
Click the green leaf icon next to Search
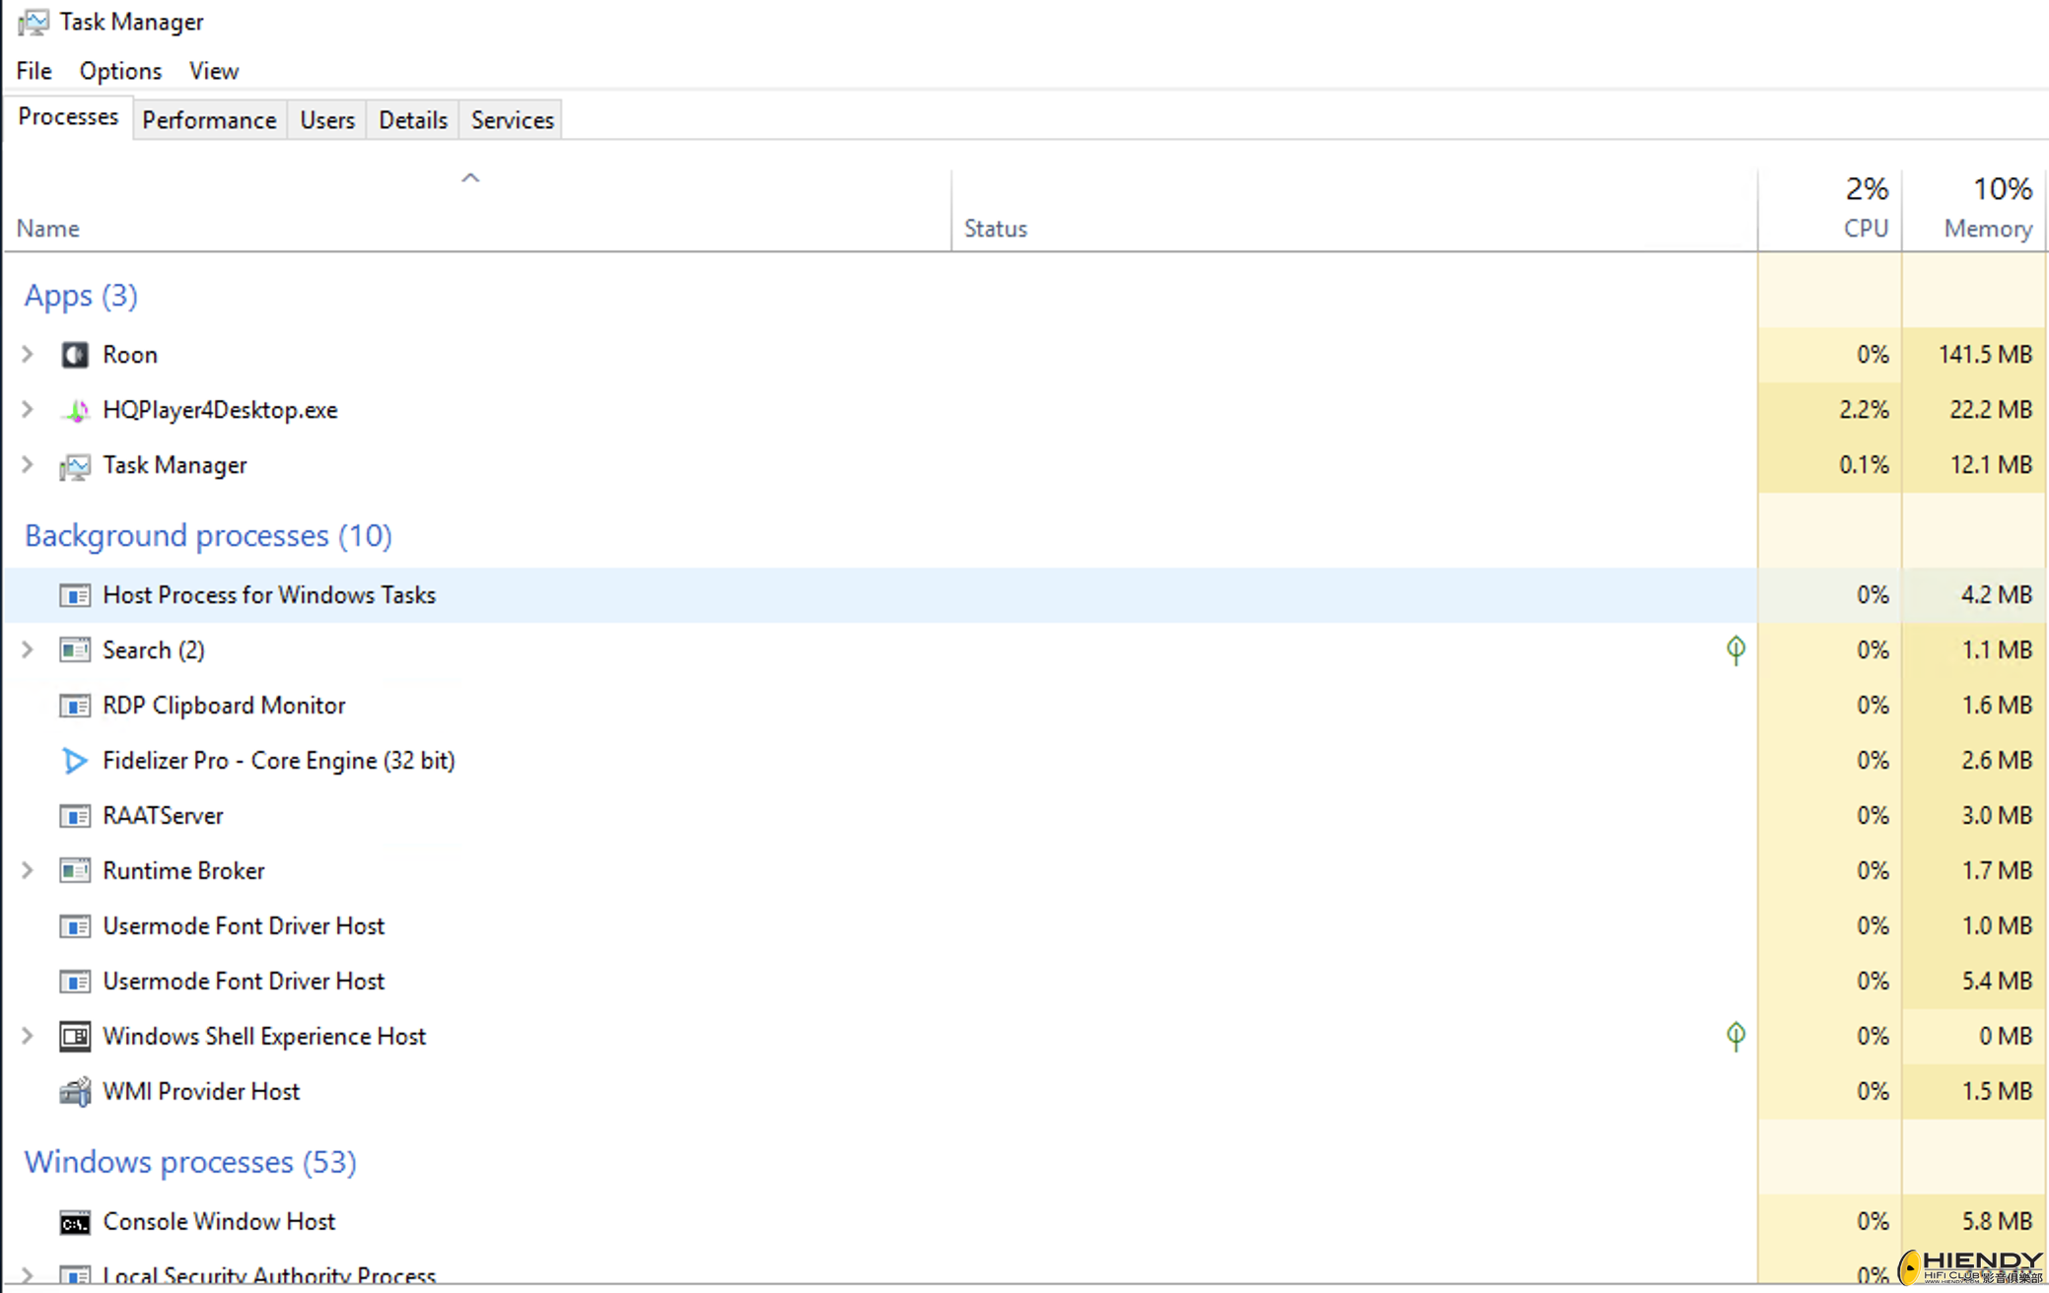pos(1735,649)
